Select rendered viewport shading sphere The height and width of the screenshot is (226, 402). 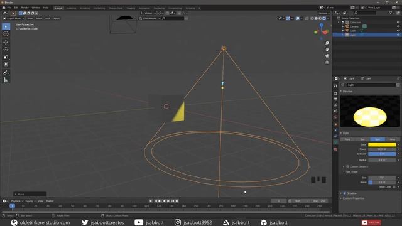pos(324,18)
